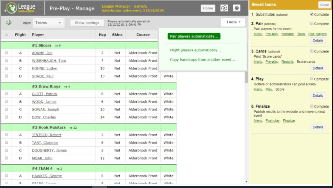Screen dimensions: 333x188
Task: Uncheck the Substitutes Complete checkbox
Action: [312, 14]
